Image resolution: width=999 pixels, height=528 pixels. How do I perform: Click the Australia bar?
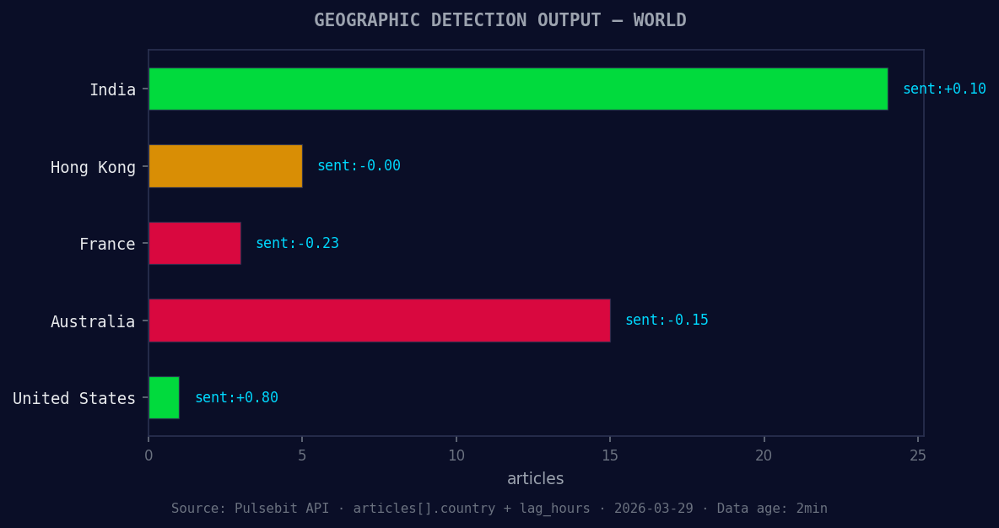tap(380, 321)
